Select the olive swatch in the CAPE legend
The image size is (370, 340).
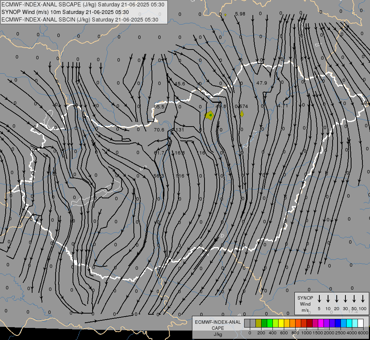259,323
